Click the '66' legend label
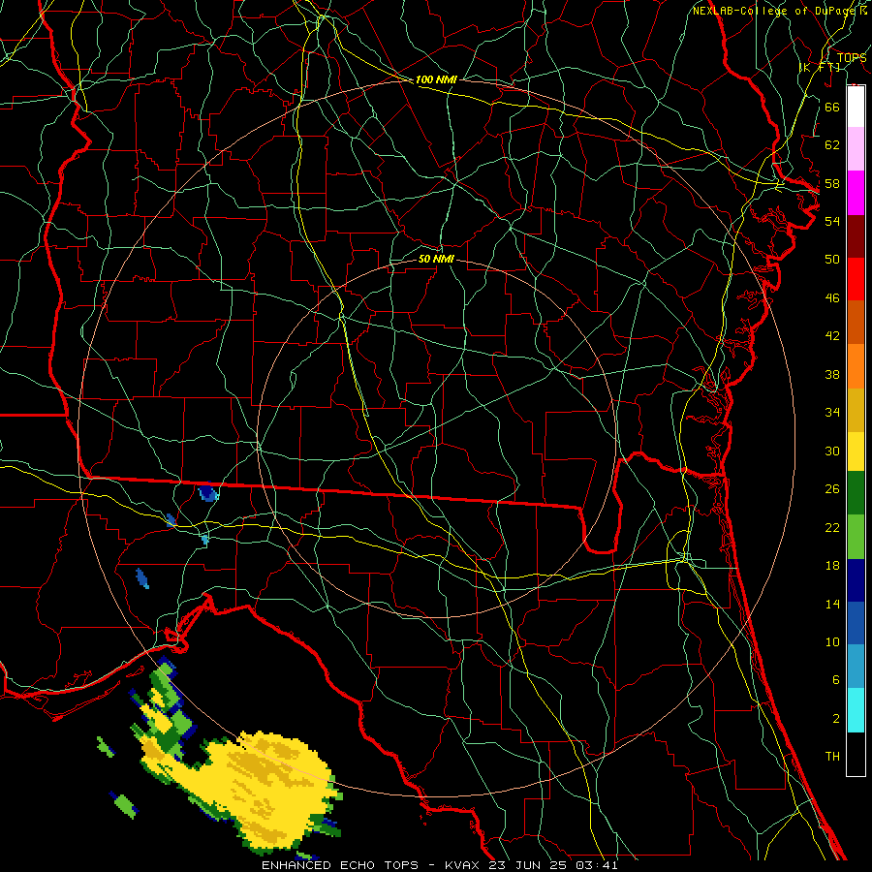The height and width of the screenshot is (872, 872). 832,107
